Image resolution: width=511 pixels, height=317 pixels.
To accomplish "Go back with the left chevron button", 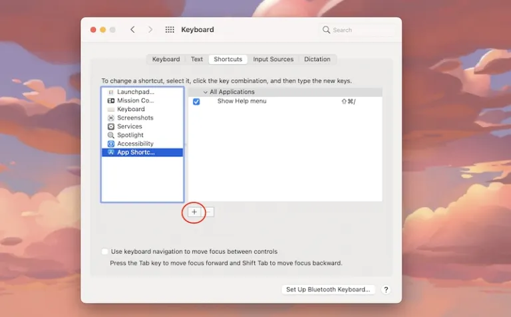I will (x=132, y=30).
